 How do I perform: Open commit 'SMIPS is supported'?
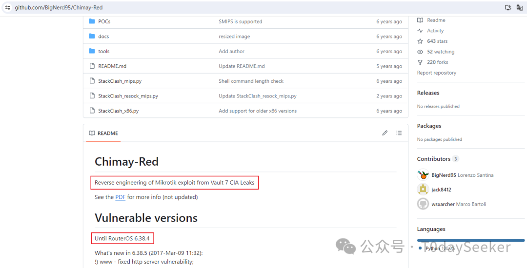point(240,21)
